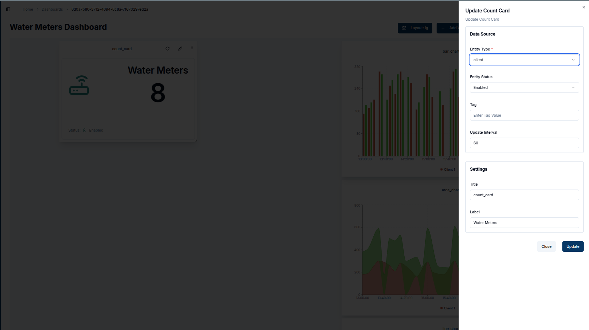Click the Water Meters Dashboard heading

(x=58, y=27)
